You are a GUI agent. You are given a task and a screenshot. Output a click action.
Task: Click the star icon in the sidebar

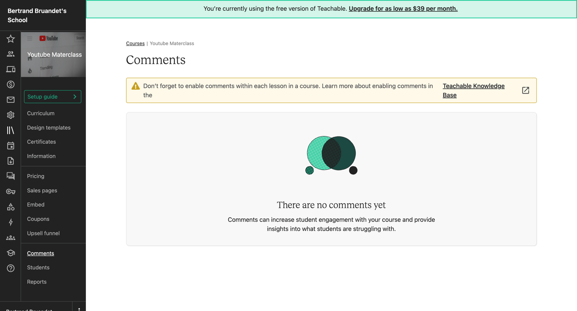click(11, 39)
